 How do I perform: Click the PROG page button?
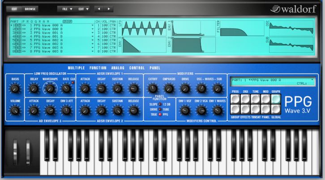click(235, 99)
